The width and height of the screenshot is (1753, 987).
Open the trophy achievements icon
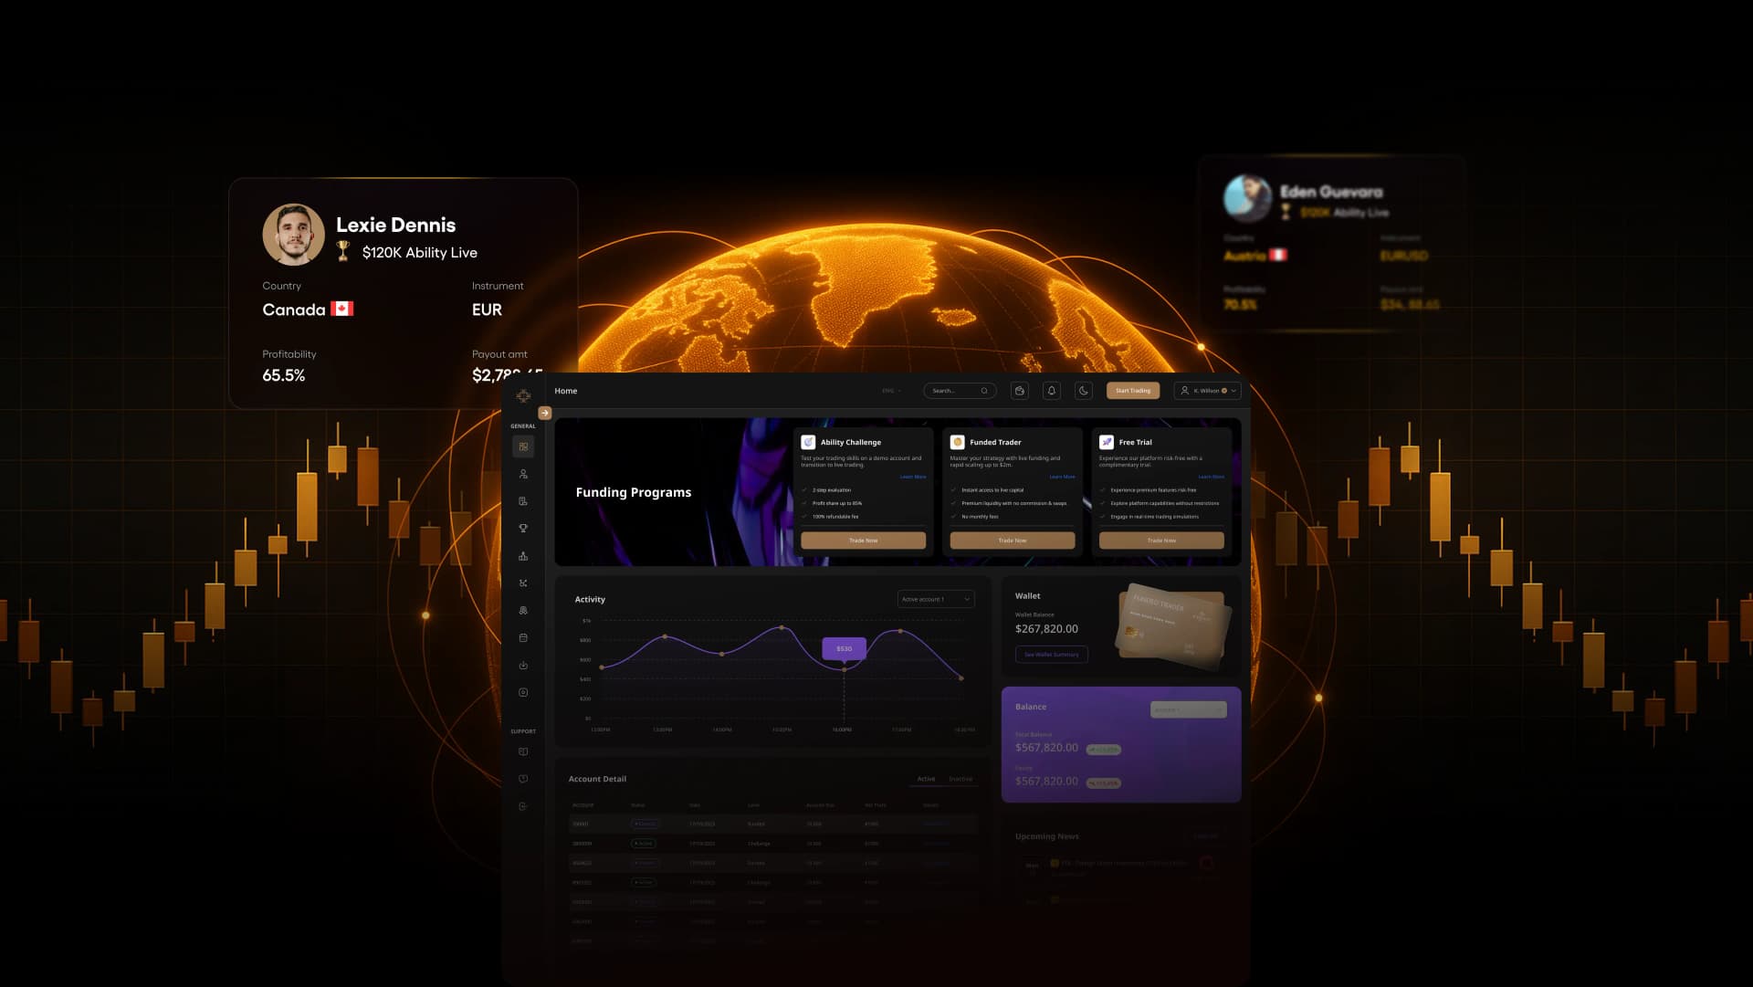tap(523, 528)
